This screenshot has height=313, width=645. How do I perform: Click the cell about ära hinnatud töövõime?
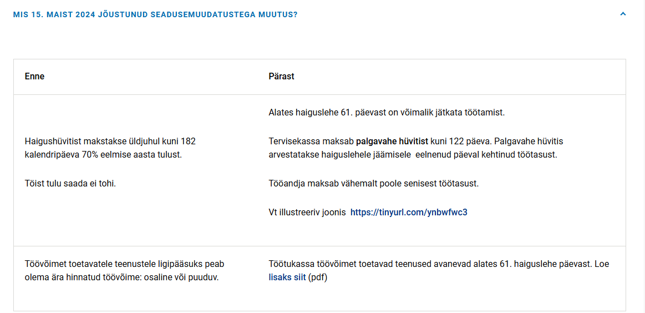pyautogui.click(x=125, y=271)
